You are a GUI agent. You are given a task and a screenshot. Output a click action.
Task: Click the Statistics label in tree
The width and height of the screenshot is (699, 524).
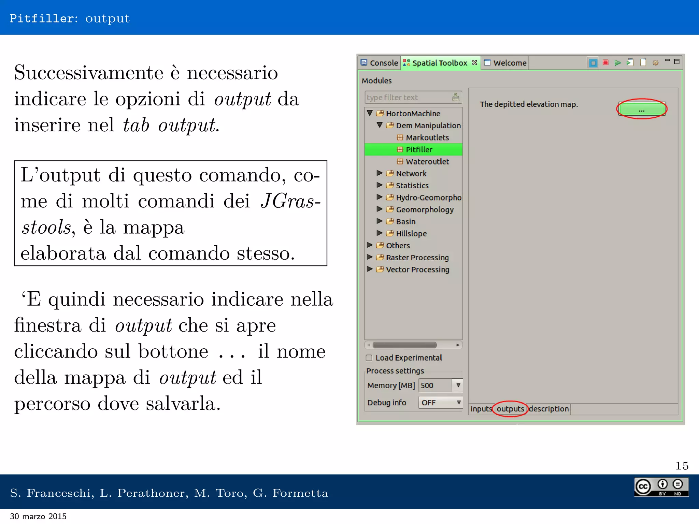[x=412, y=186]
